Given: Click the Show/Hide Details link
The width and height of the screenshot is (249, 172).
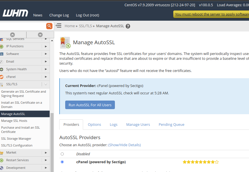Looking at the screenshot, I should pyautogui.click(x=124, y=145).
